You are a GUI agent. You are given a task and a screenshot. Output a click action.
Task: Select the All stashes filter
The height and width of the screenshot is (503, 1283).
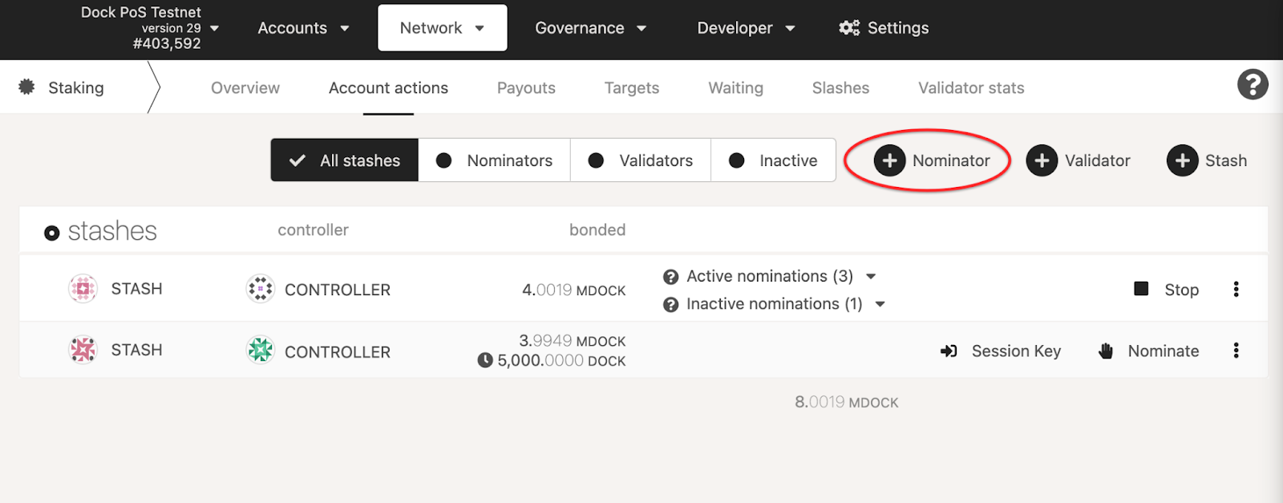pos(345,160)
